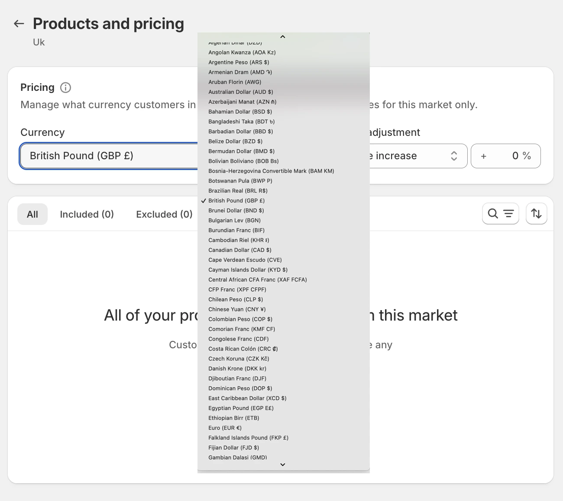The width and height of the screenshot is (563, 501).
Task: Open the search and filter button
Action: tap(500, 214)
